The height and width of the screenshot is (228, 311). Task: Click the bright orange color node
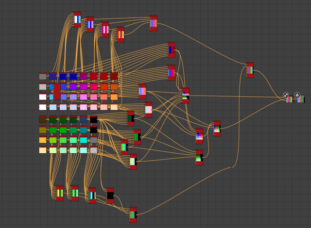tap(114, 97)
